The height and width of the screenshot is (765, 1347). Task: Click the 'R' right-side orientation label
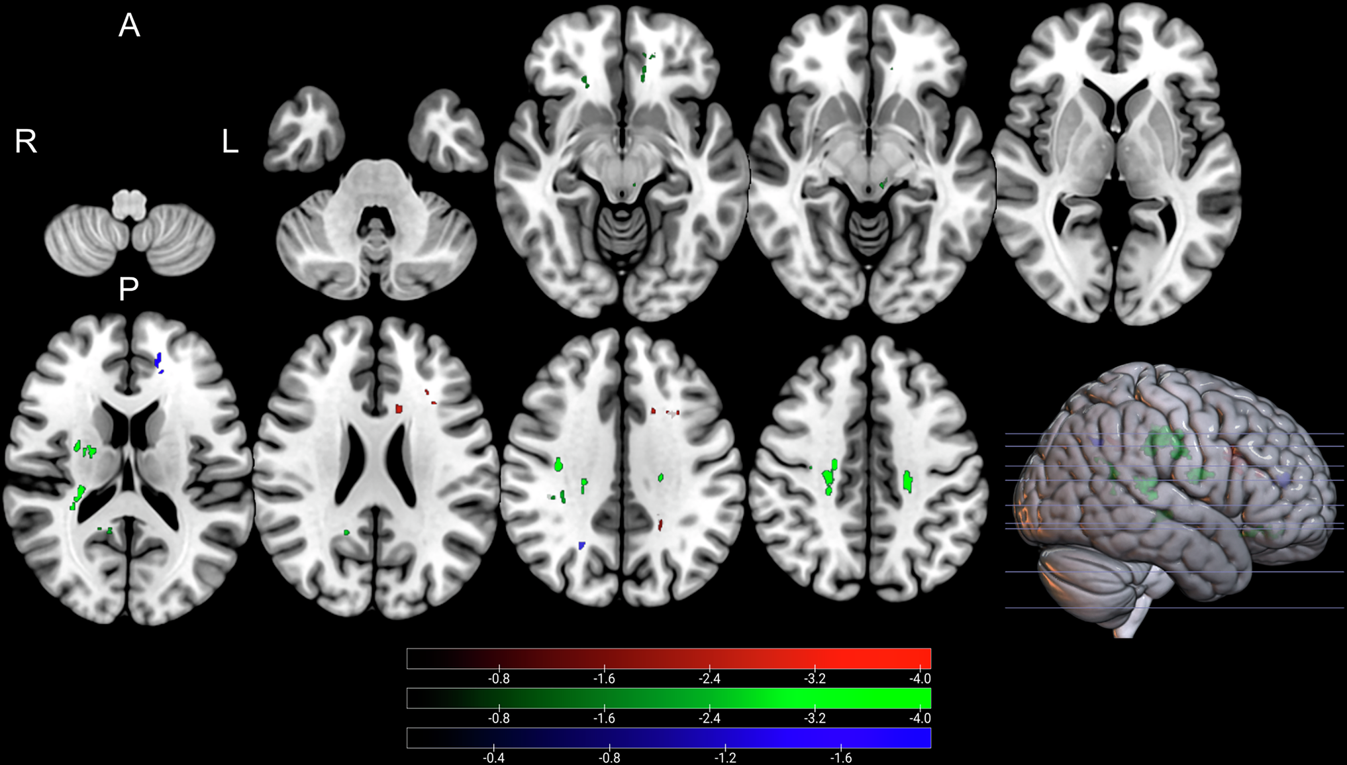tap(26, 142)
